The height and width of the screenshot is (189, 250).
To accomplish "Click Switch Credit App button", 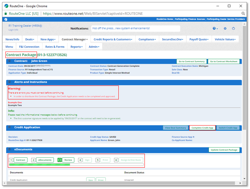I will (228, 128).
